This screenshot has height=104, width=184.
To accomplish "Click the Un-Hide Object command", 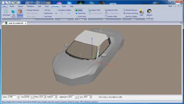I will (96, 13).
